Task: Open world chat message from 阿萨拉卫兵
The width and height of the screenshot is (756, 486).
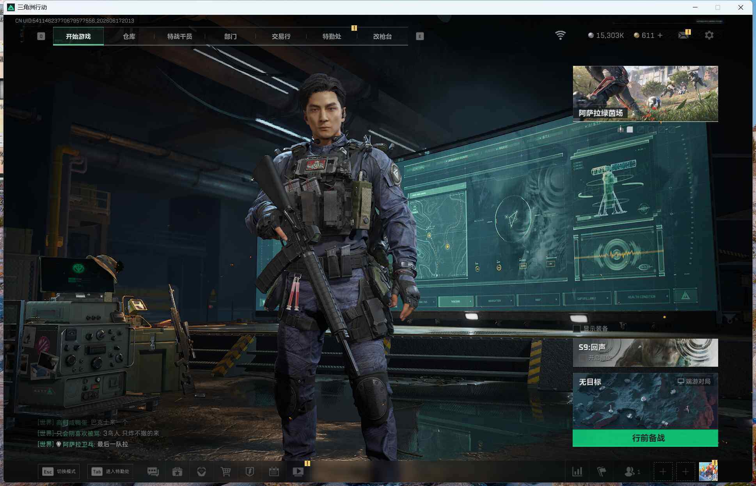Action: pos(83,444)
